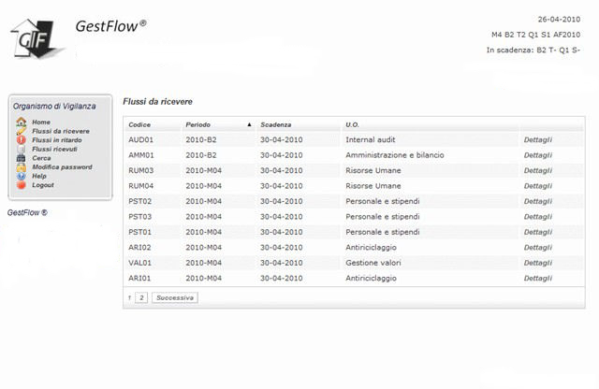The width and height of the screenshot is (599, 389).
Task: Click the padlock icon for Modifica password
Action: [x=21, y=167]
